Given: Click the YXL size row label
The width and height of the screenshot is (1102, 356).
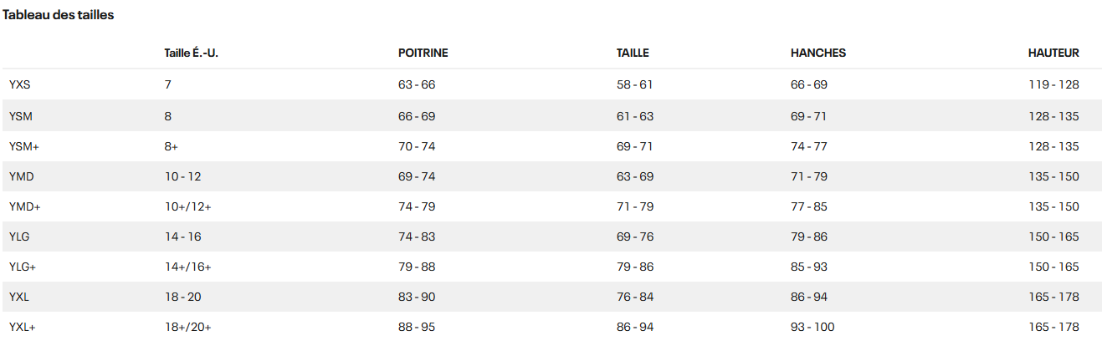Looking at the screenshot, I should [20, 297].
